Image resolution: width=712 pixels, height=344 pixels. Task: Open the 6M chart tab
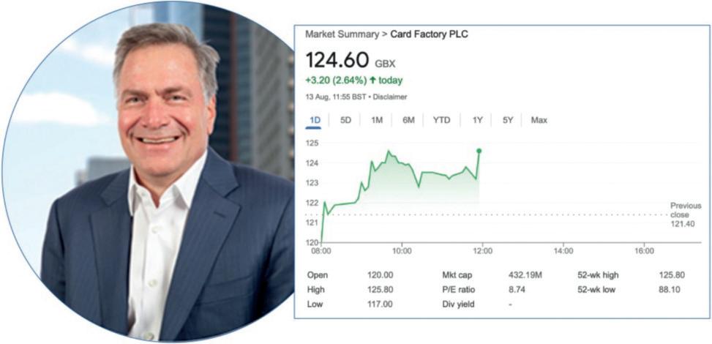click(408, 120)
